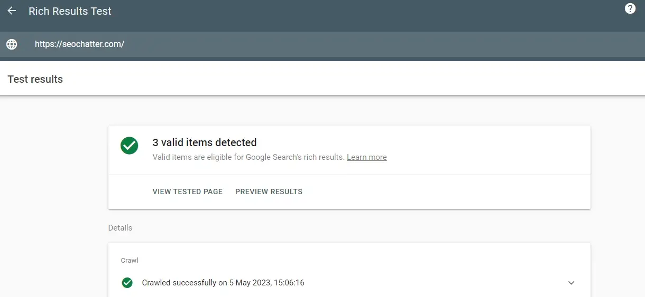This screenshot has height=297, width=645.
Task: Click the green checkmark for valid items
Action: (x=130, y=146)
